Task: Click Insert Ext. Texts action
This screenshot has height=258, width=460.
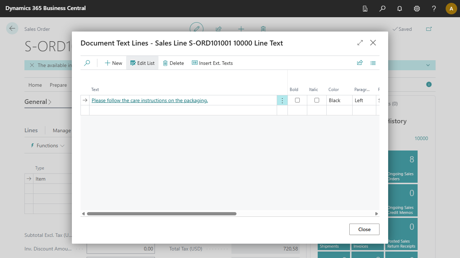Action: click(x=212, y=63)
